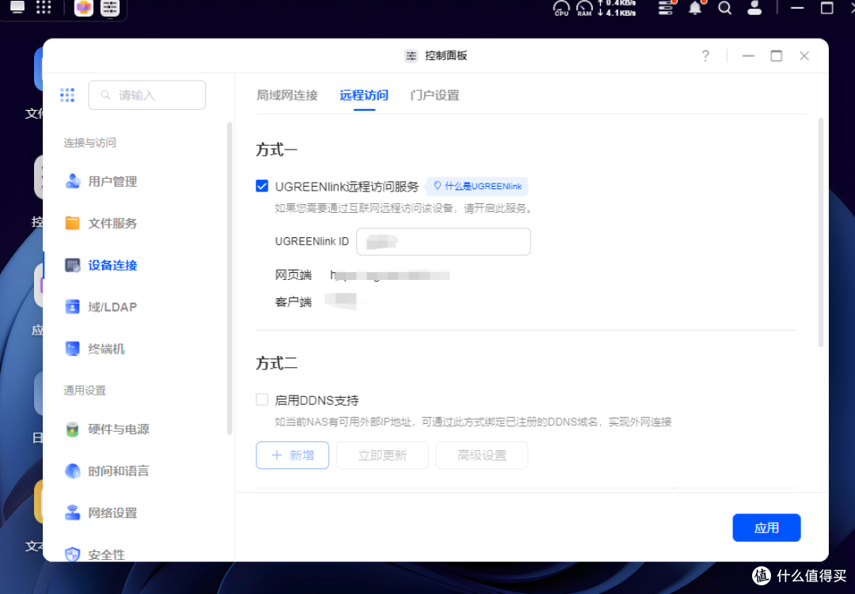The width and height of the screenshot is (855, 594).
Task: Click the 设备连接 icon in the sidebar
Action: 73,265
